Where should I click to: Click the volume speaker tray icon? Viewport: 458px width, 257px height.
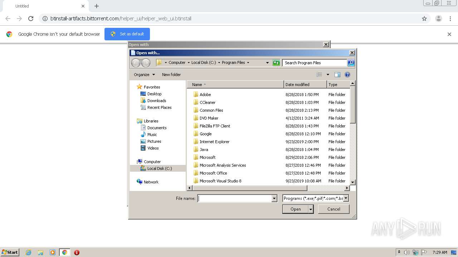tap(407, 252)
